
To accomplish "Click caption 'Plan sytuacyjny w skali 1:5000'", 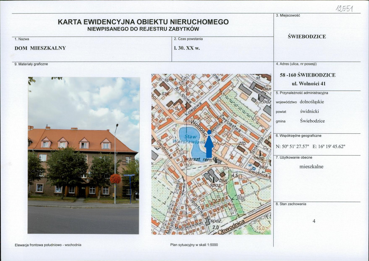I will pos(194,245).
